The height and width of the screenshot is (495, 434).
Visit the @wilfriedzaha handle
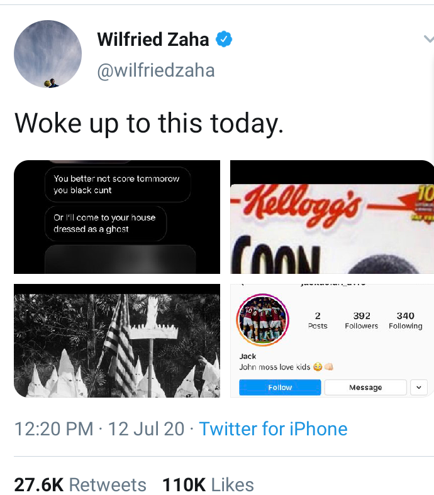(156, 70)
